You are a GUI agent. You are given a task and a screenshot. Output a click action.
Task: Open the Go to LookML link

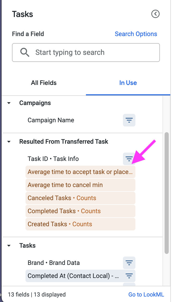click(x=146, y=295)
